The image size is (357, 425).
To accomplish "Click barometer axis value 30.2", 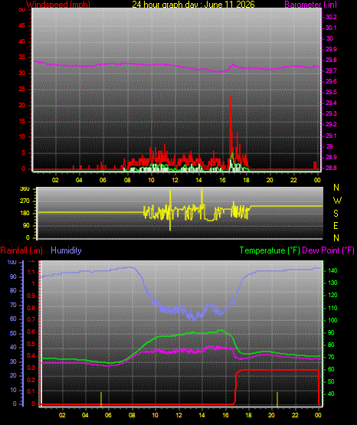I will [331, 17].
